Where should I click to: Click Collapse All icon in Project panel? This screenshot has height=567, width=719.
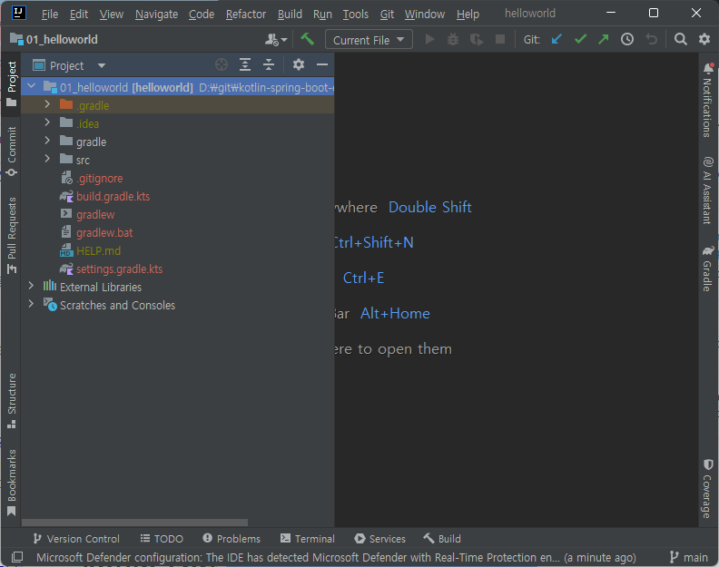point(269,64)
